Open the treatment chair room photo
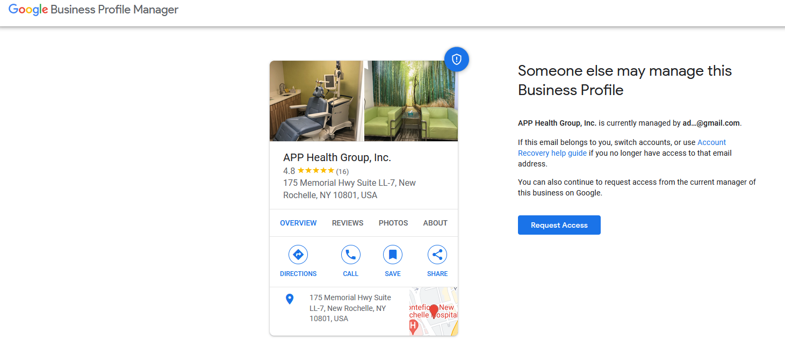Image resolution: width=785 pixels, height=341 pixels. coord(316,101)
